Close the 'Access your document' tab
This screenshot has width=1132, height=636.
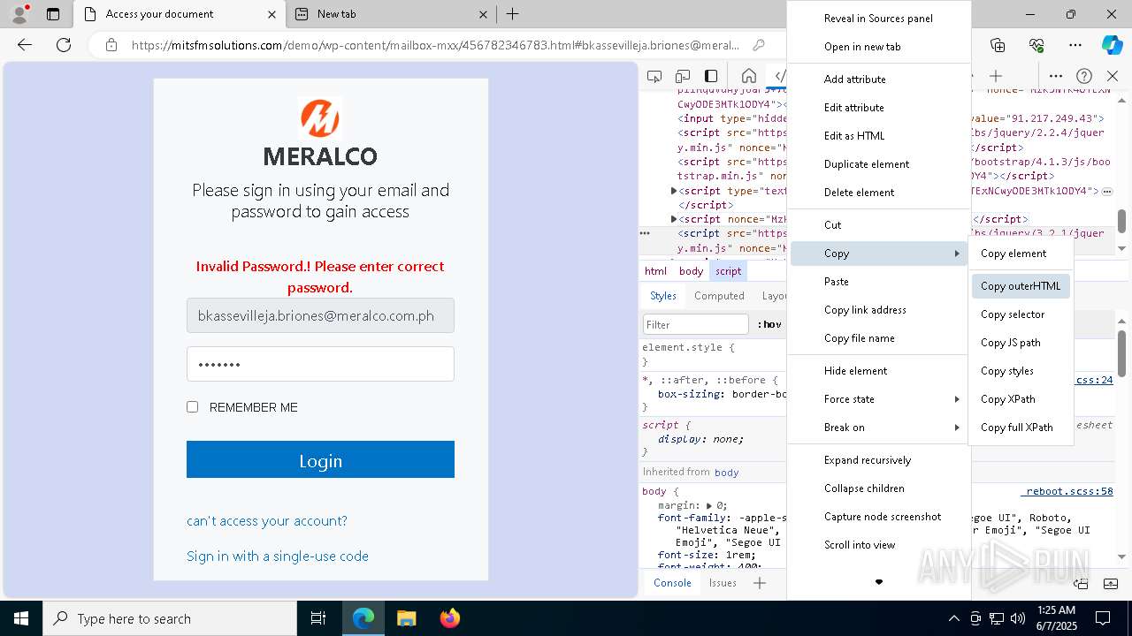272,14
